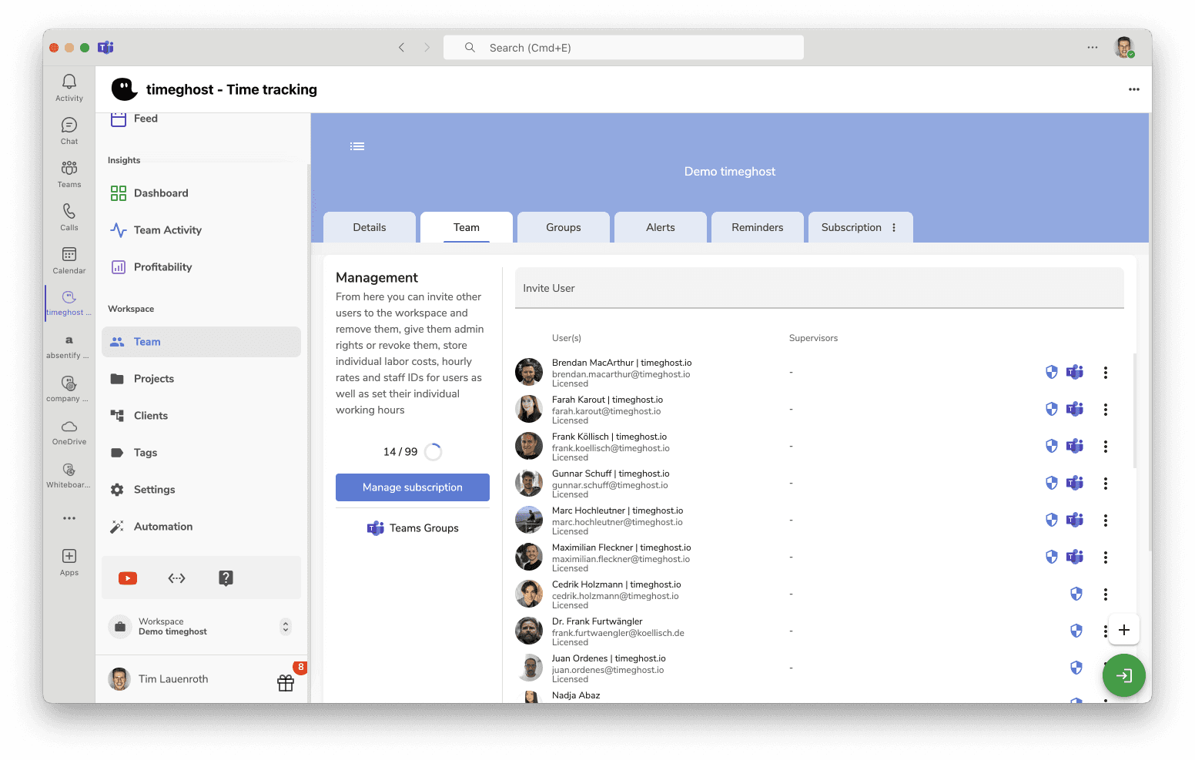This screenshot has width=1195, height=760.
Task: Open the Activity bell icon
Action: 69,82
